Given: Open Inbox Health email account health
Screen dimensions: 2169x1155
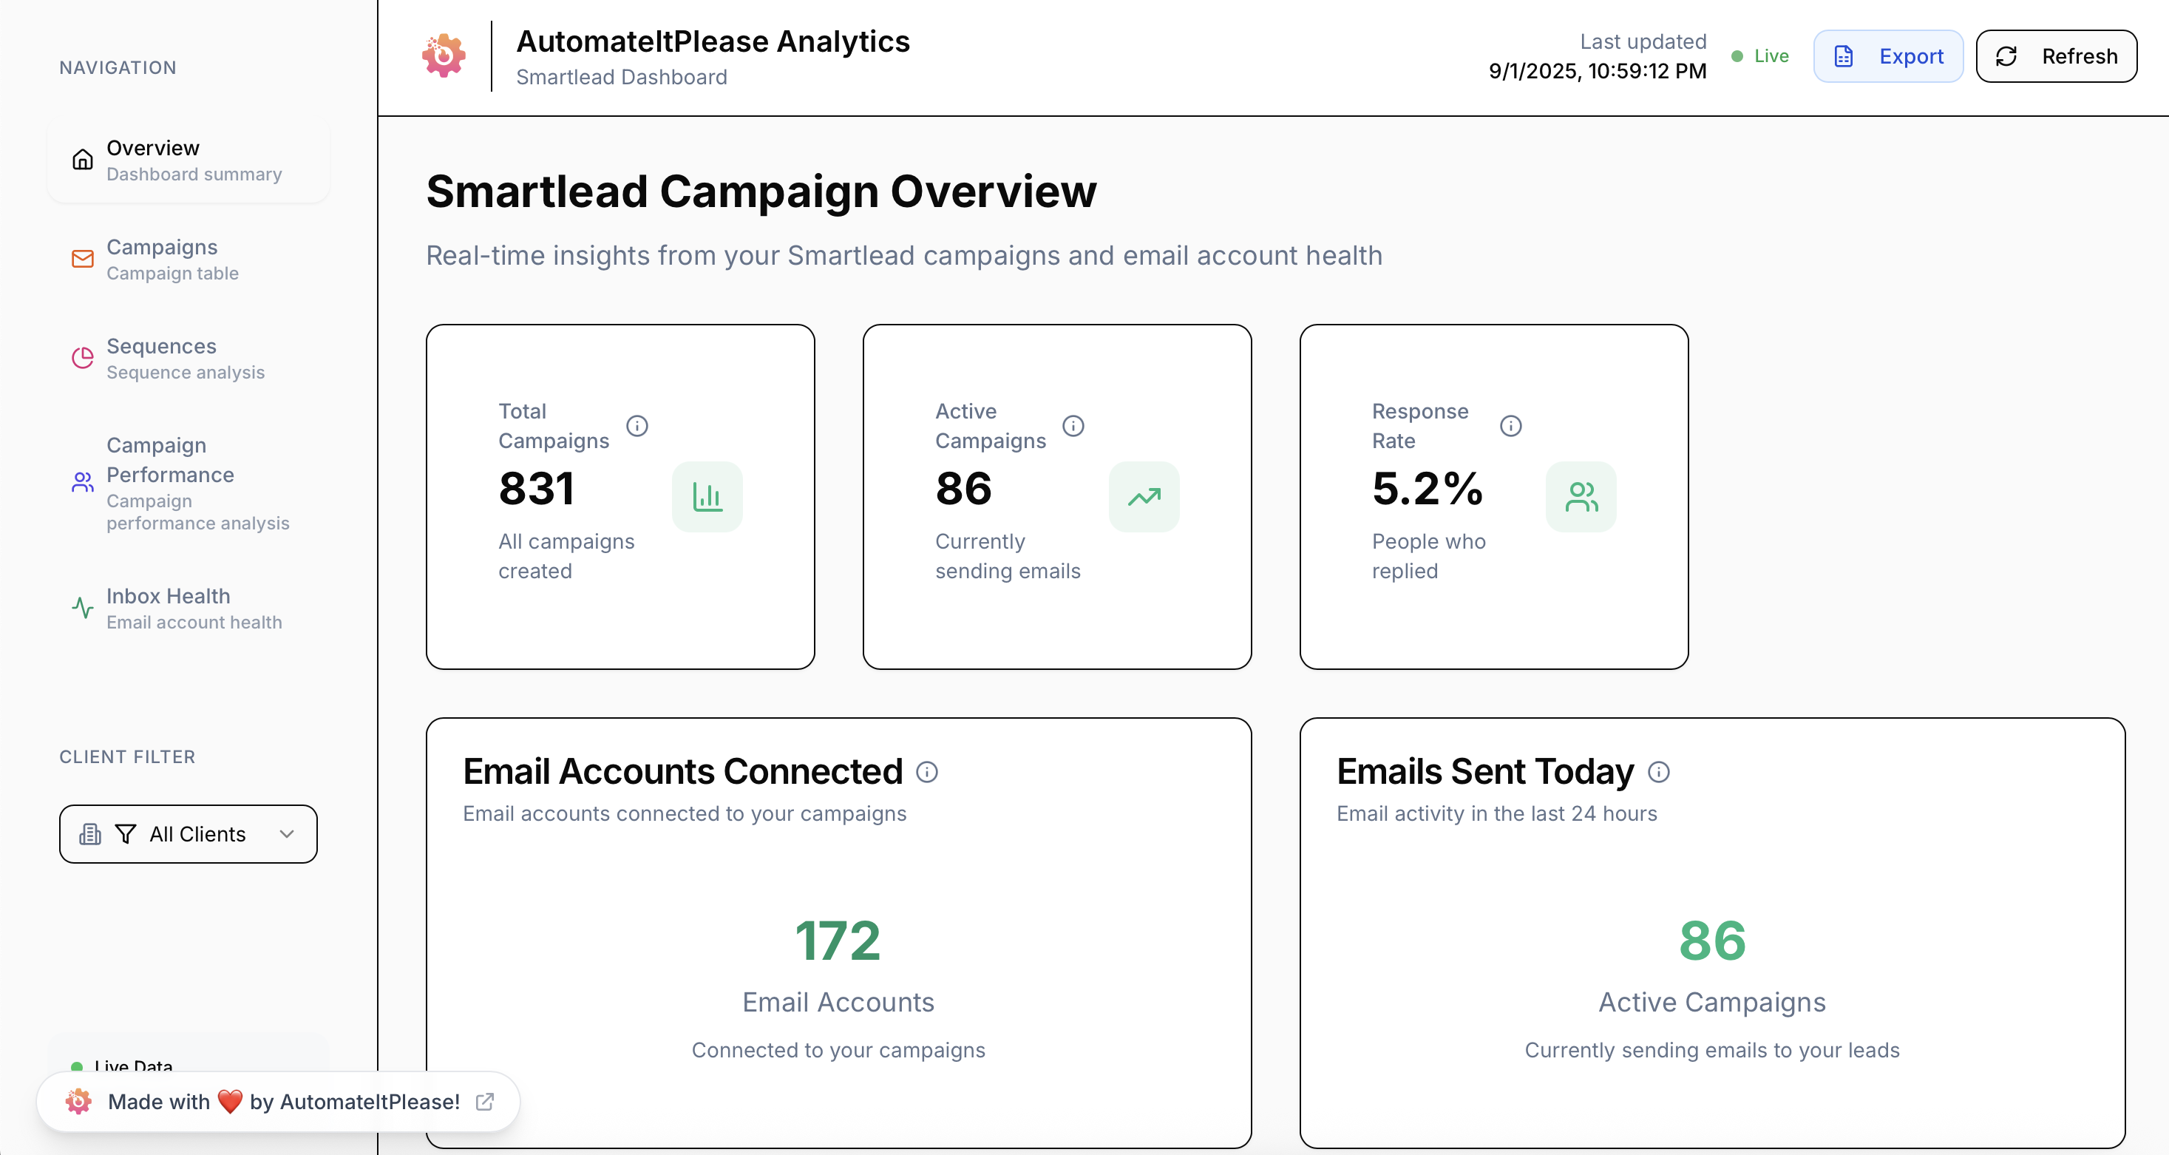Looking at the screenshot, I should (189, 609).
